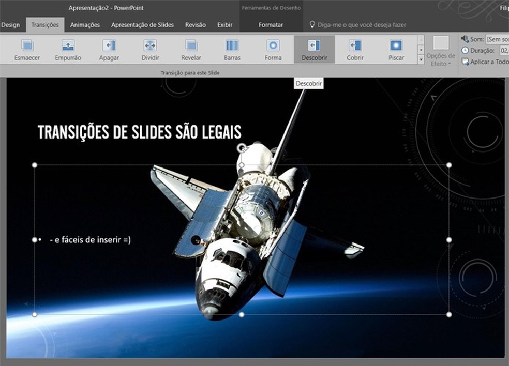Open the Formatar drawing tools tab

271,25
